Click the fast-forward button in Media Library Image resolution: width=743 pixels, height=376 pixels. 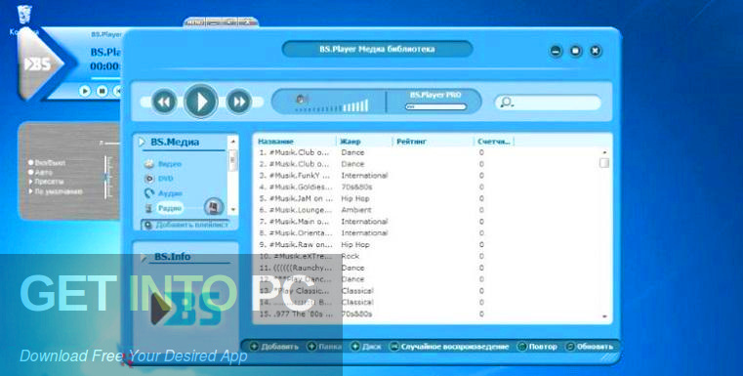tap(239, 102)
